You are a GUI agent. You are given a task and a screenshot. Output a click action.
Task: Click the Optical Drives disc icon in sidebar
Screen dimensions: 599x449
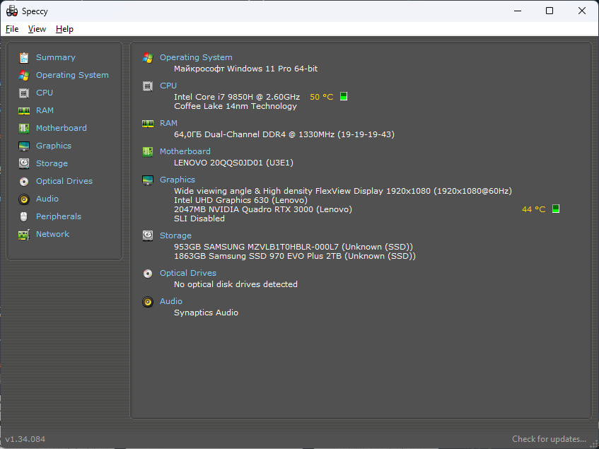click(x=23, y=181)
